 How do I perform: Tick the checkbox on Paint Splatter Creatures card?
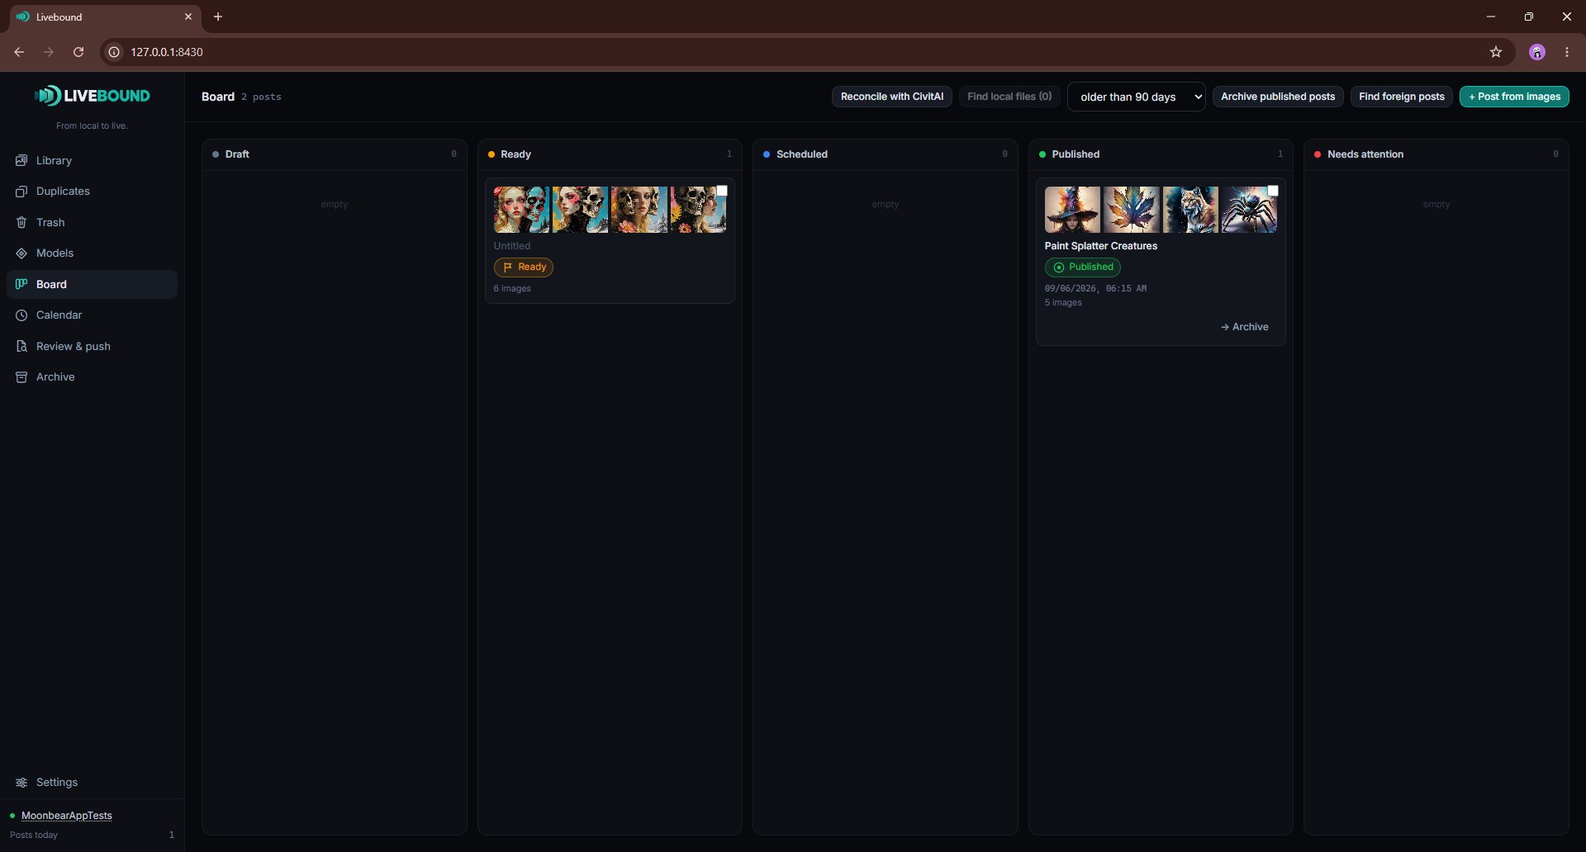pos(1273,191)
